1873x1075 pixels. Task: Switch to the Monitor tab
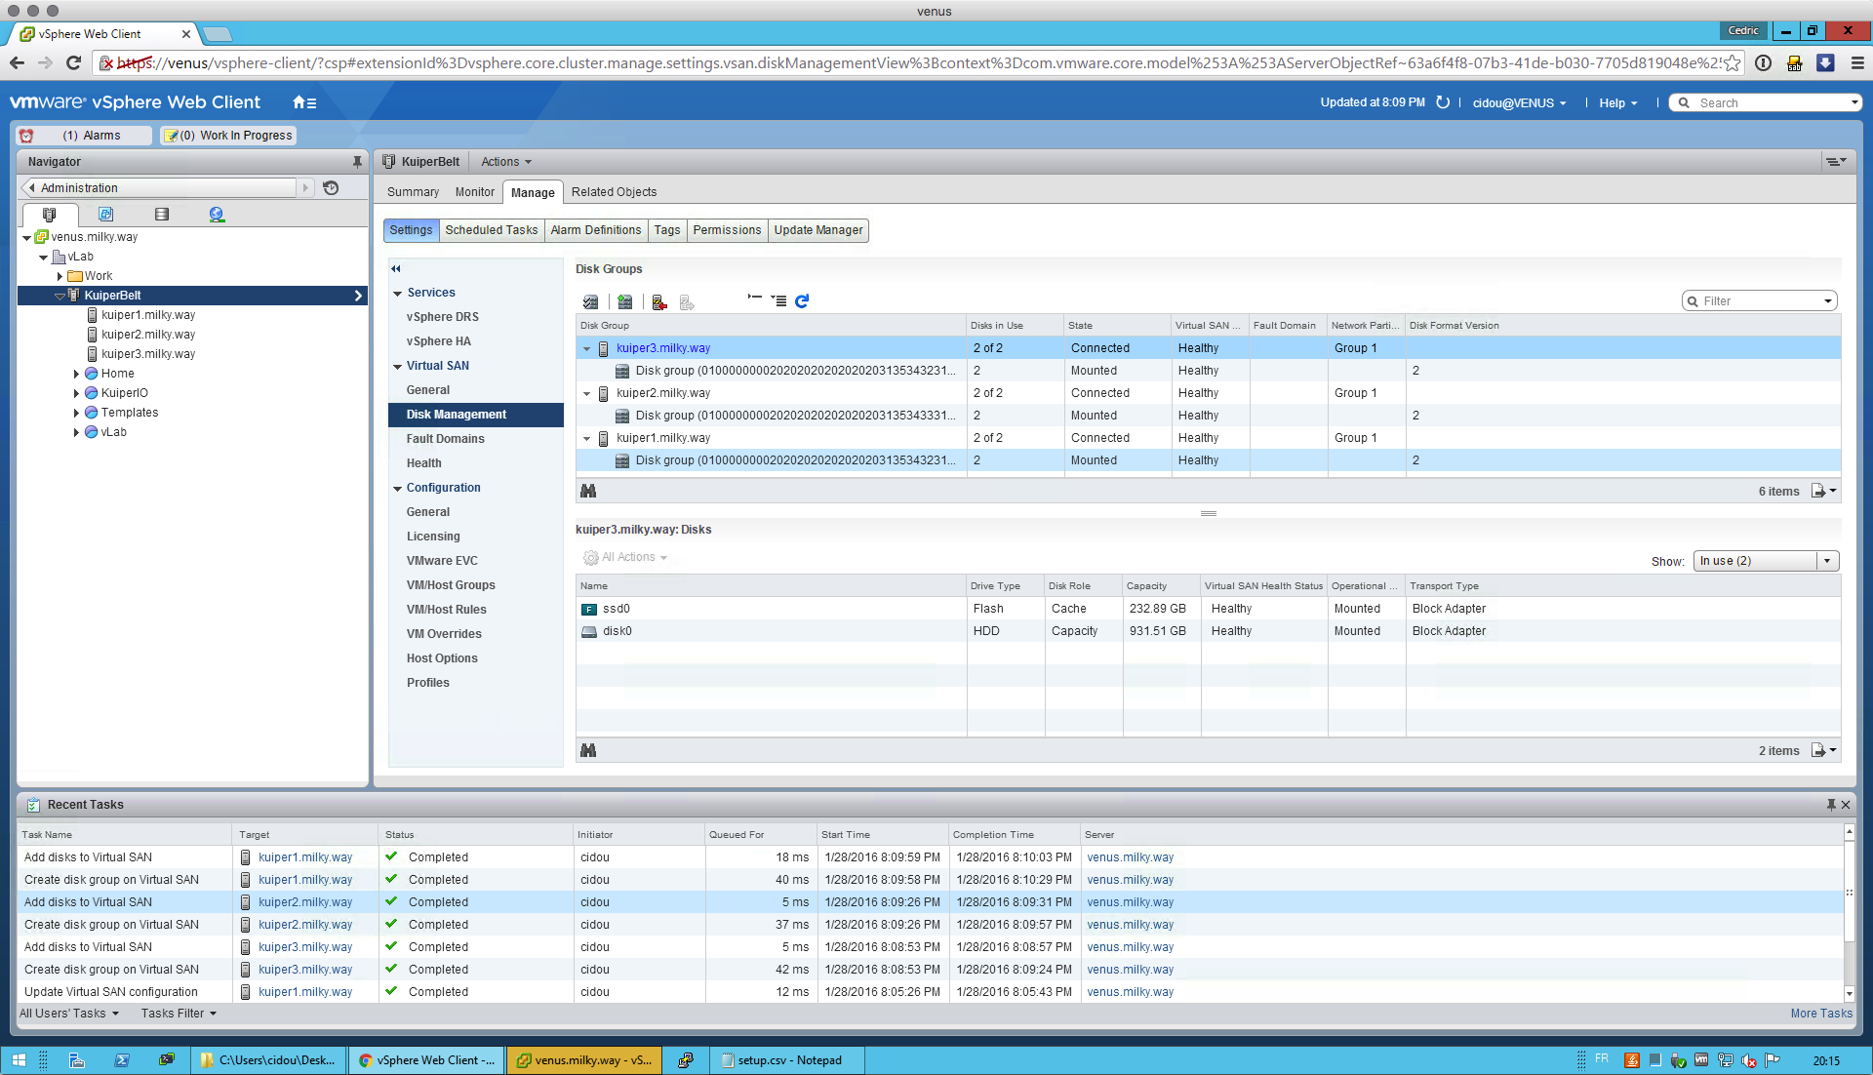coord(474,192)
